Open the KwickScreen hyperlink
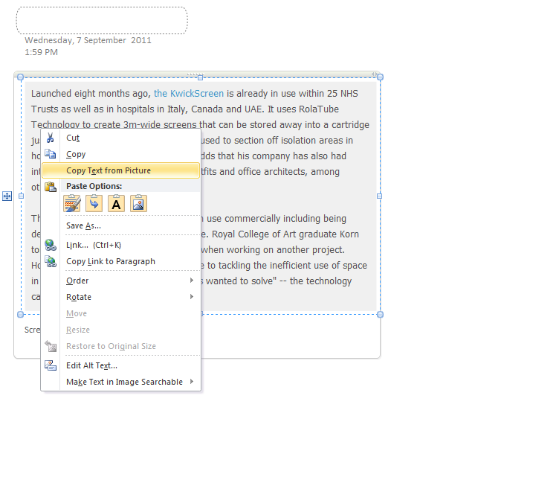The image size is (559, 477). 189,94
